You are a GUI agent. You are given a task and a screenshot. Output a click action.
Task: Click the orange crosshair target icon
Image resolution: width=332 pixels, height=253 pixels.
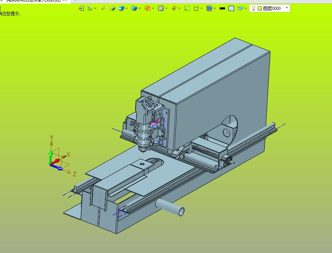[174, 9]
